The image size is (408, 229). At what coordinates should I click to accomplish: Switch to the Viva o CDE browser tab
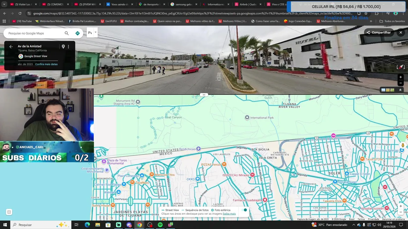[276, 4]
